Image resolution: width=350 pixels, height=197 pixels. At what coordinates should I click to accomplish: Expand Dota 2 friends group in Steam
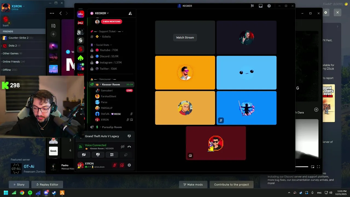[23, 45]
